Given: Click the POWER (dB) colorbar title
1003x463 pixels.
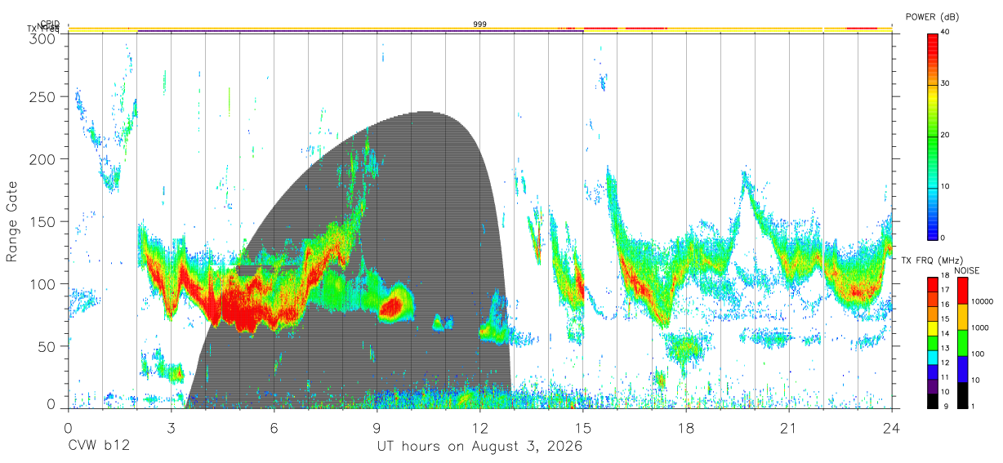Looking at the screenshot, I should (933, 16).
